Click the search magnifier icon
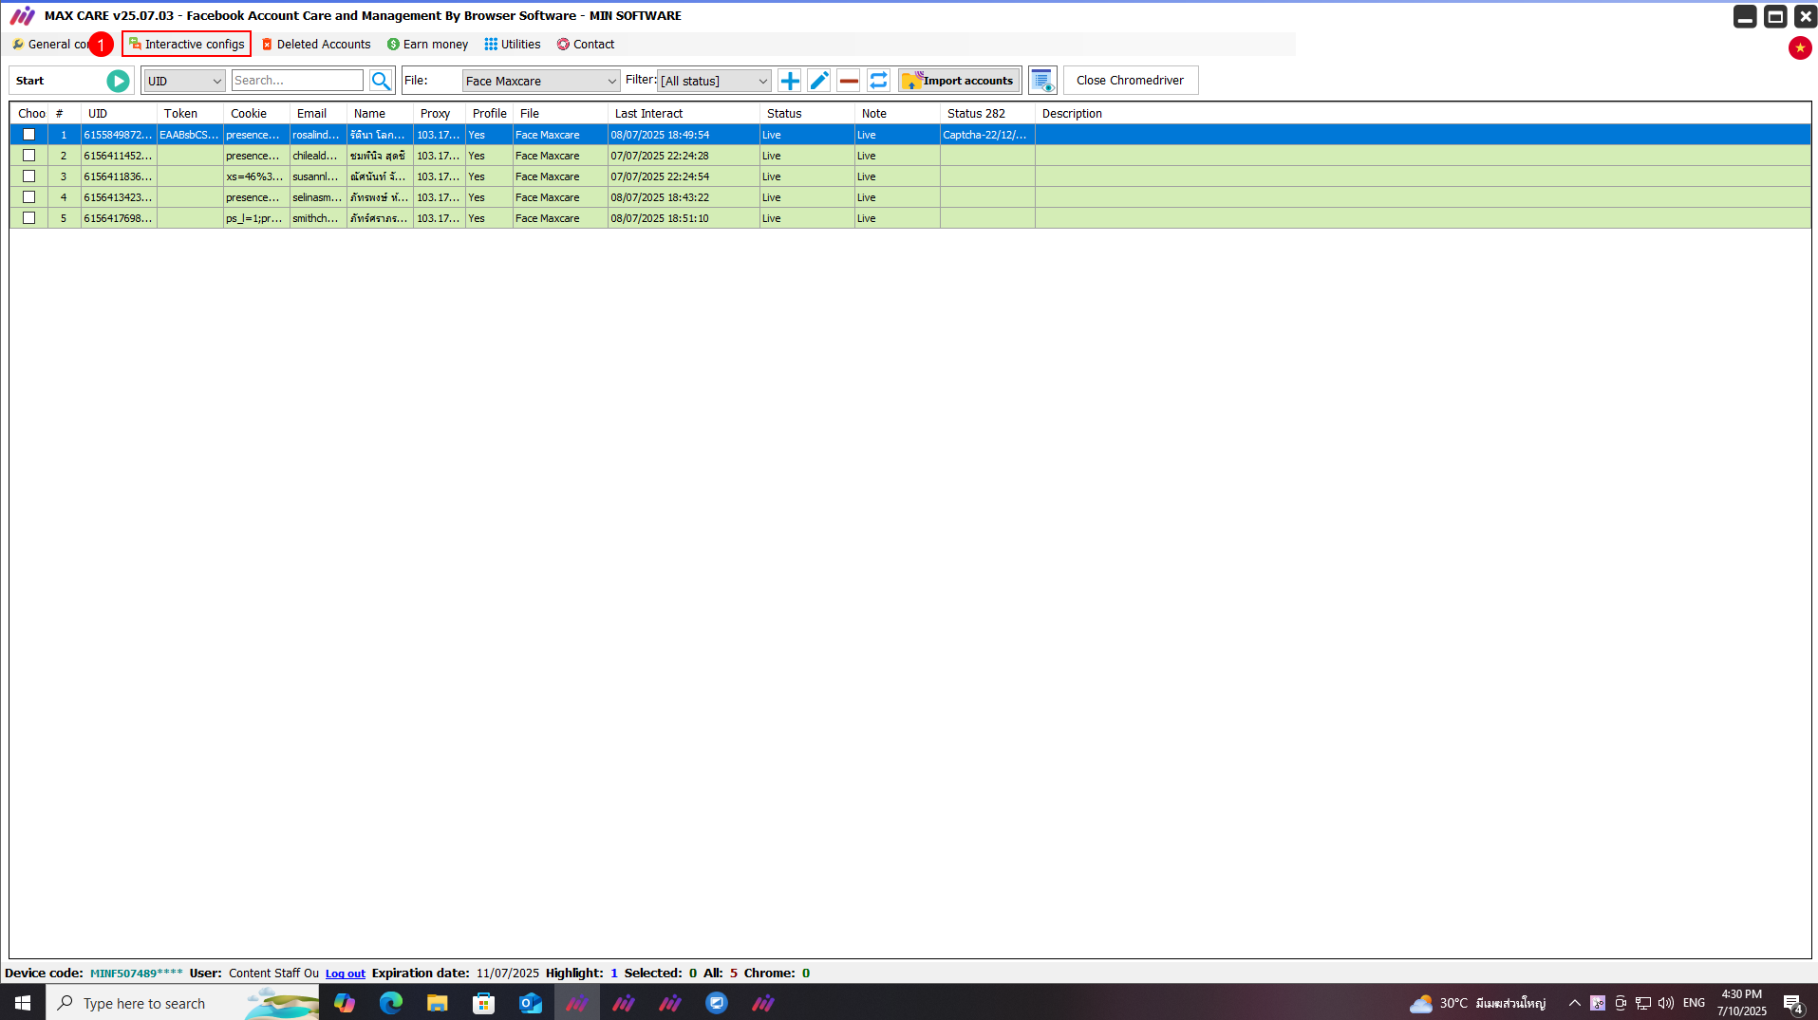 pos(381,81)
